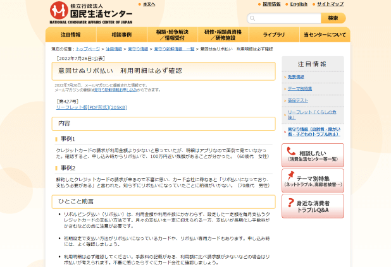Click the 内容 section heading
The width and height of the screenshot is (391, 267).
pos(65,124)
